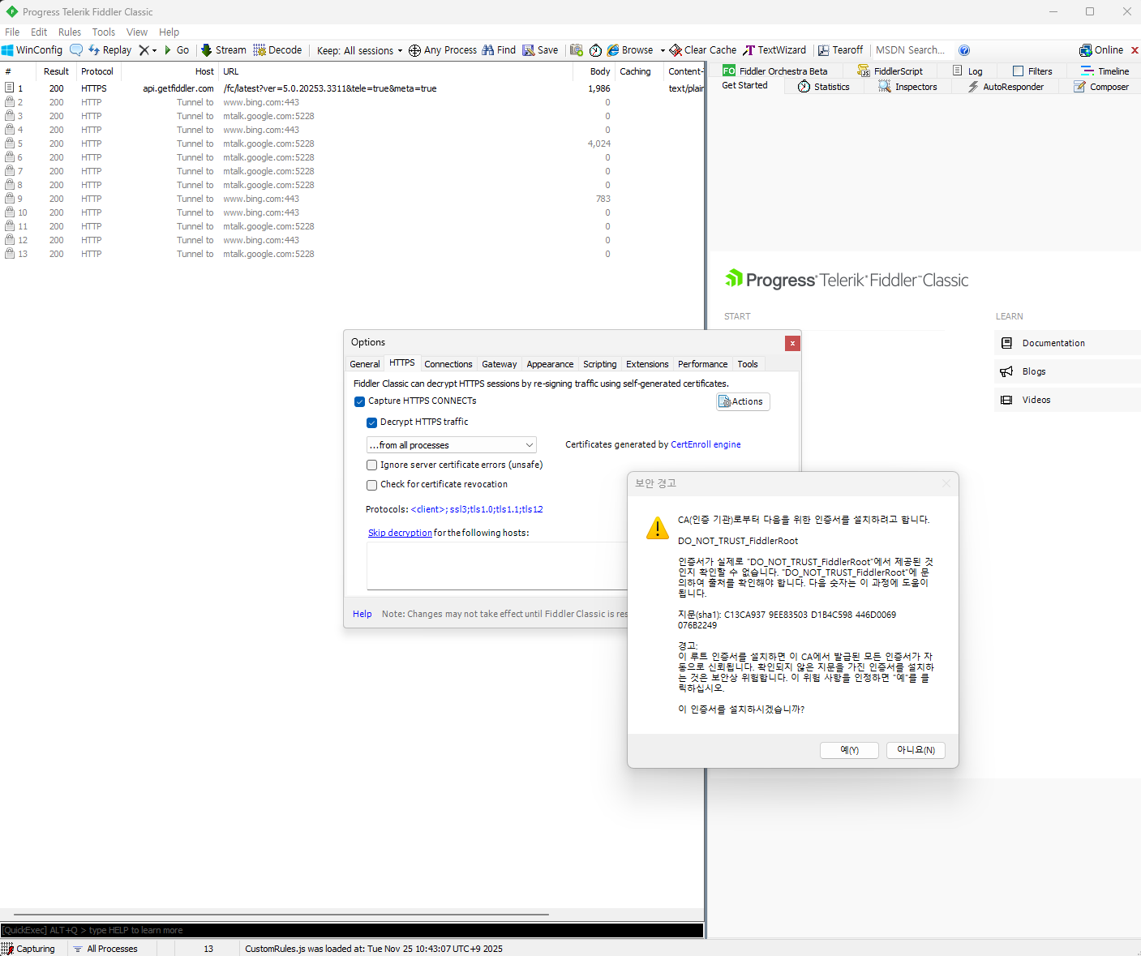The height and width of the screenshot is (956, 1141).
Task: Enable Check for certificate revocation
Action: pyautogui.click(x=371, y=485)
